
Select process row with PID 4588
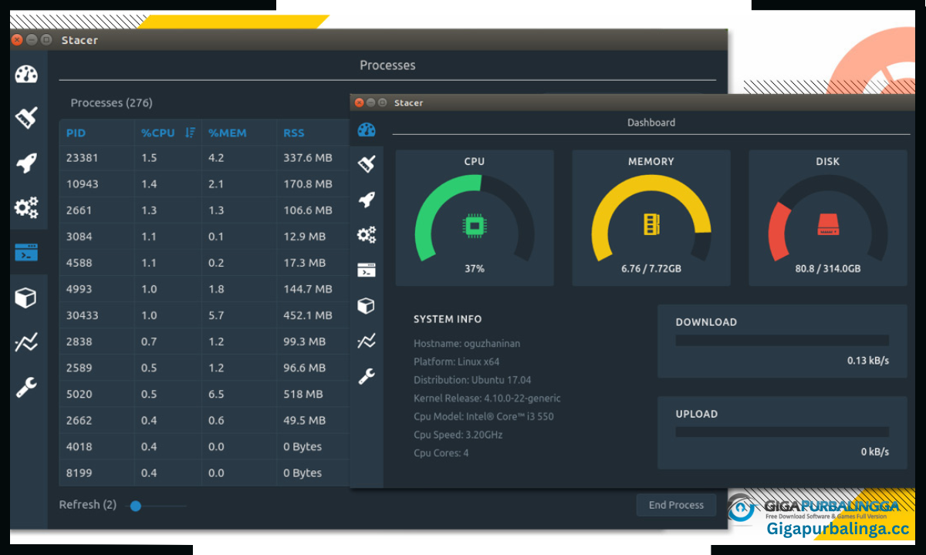tap(204, 262)
